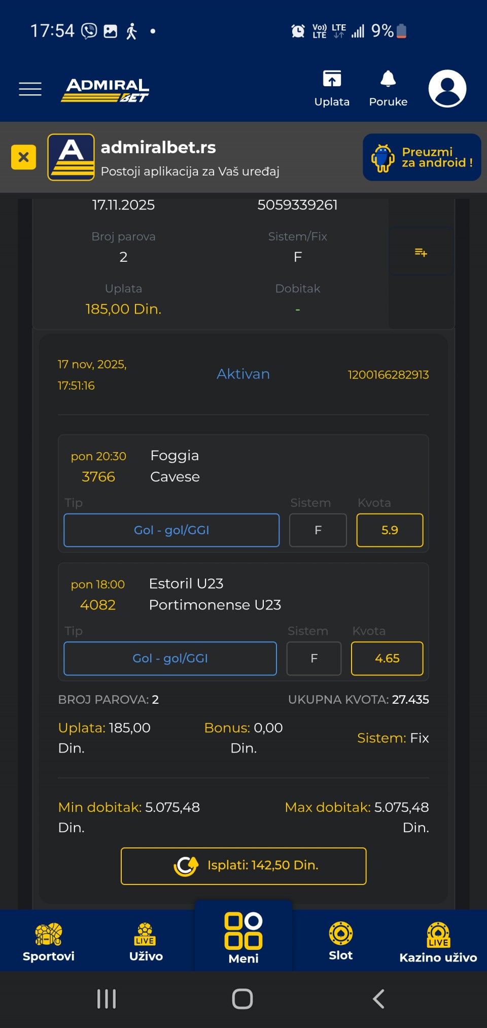Open the Kazino uživo tab
This screenshot has width=487, height=1028.
click(438, 942)
